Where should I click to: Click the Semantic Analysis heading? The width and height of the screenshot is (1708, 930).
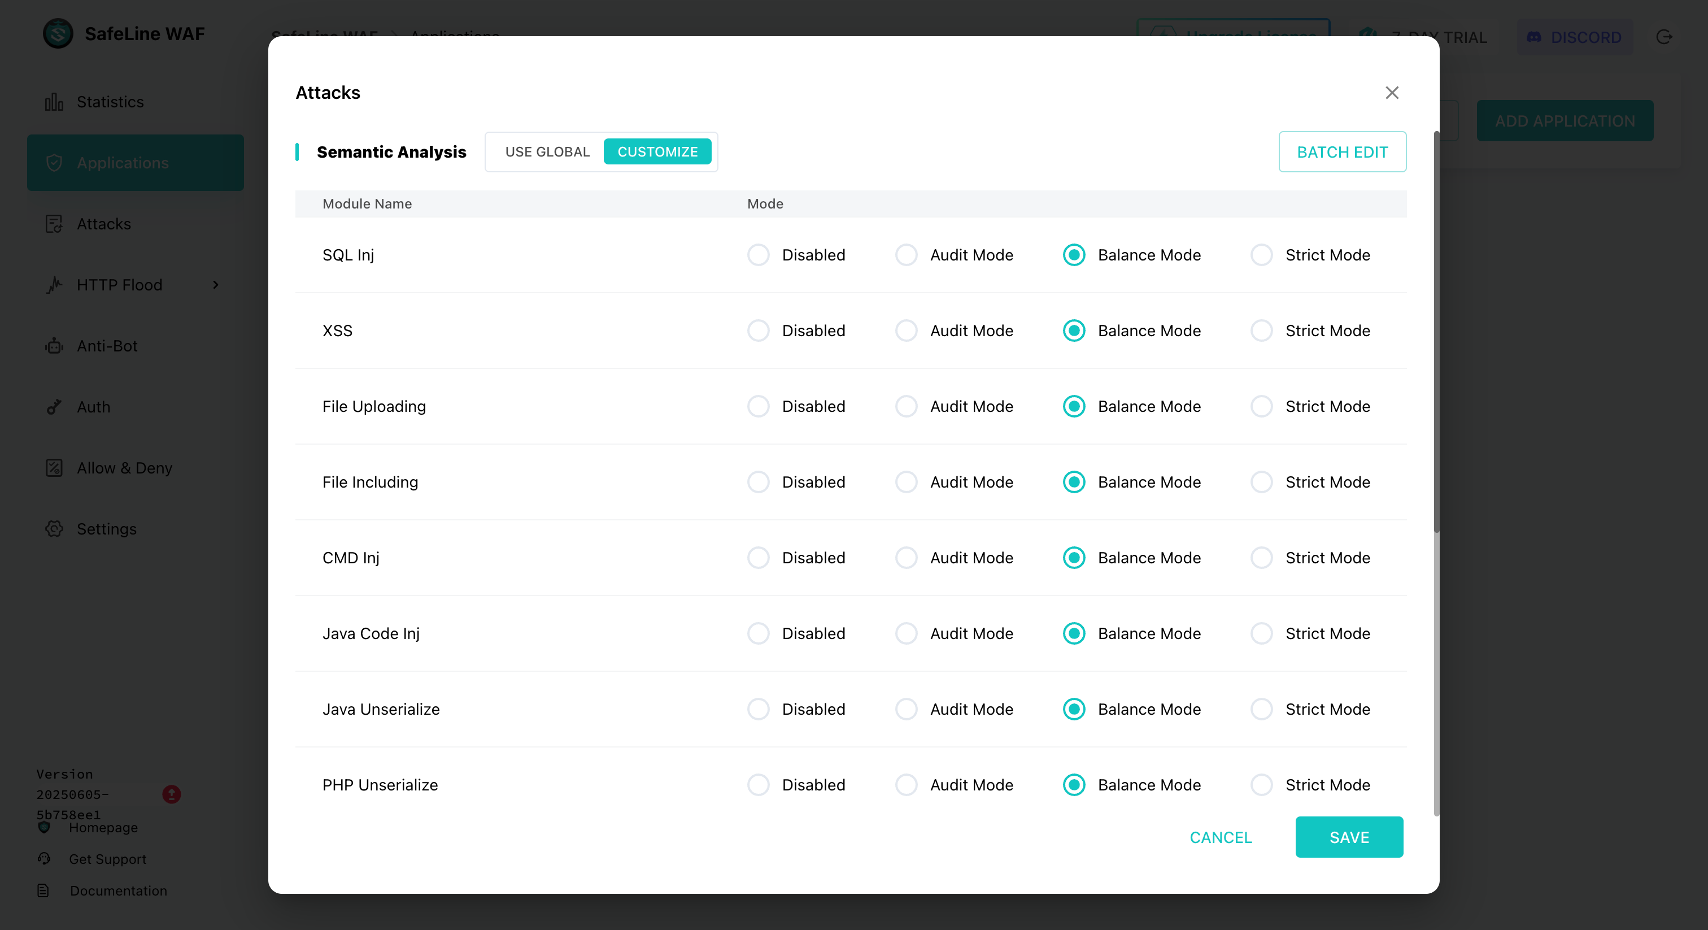(x=391, y=152)
